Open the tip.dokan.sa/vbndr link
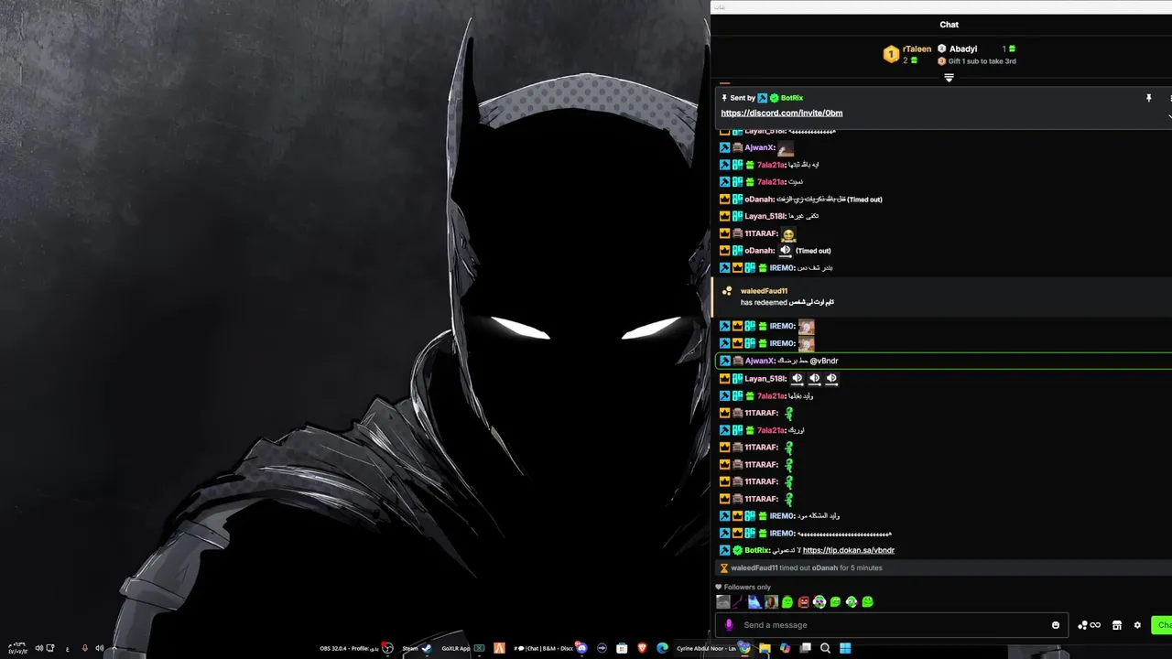This screenshot has height=659, width=1172. (x=849, y=550)
